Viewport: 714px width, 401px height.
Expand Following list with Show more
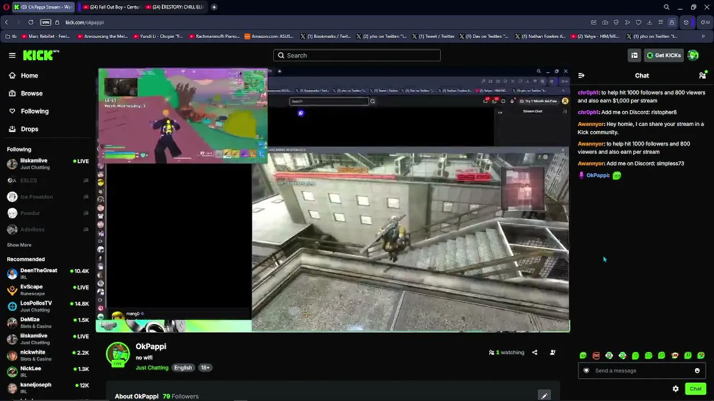[x=19, y=245]
